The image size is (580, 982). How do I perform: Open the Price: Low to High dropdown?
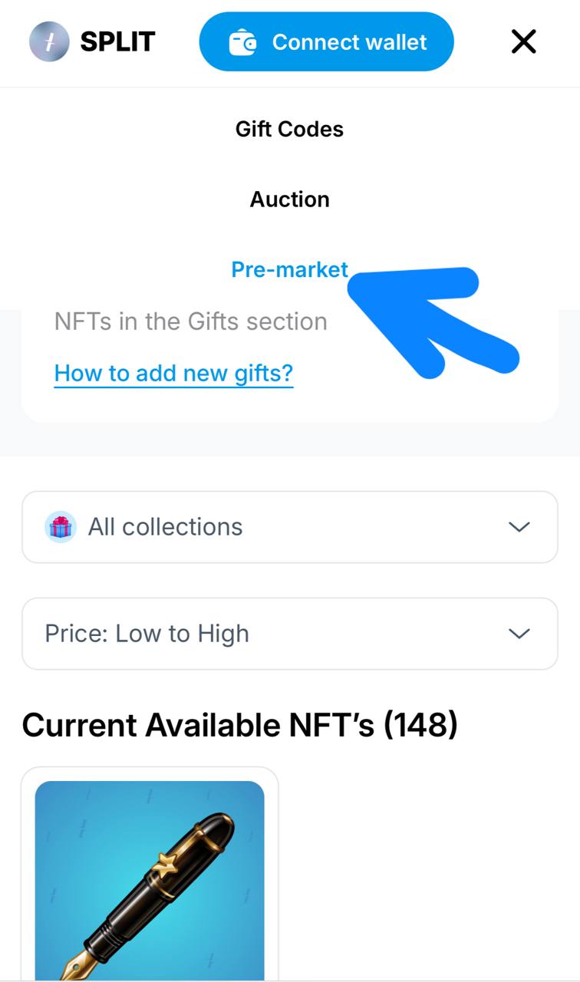290,634
